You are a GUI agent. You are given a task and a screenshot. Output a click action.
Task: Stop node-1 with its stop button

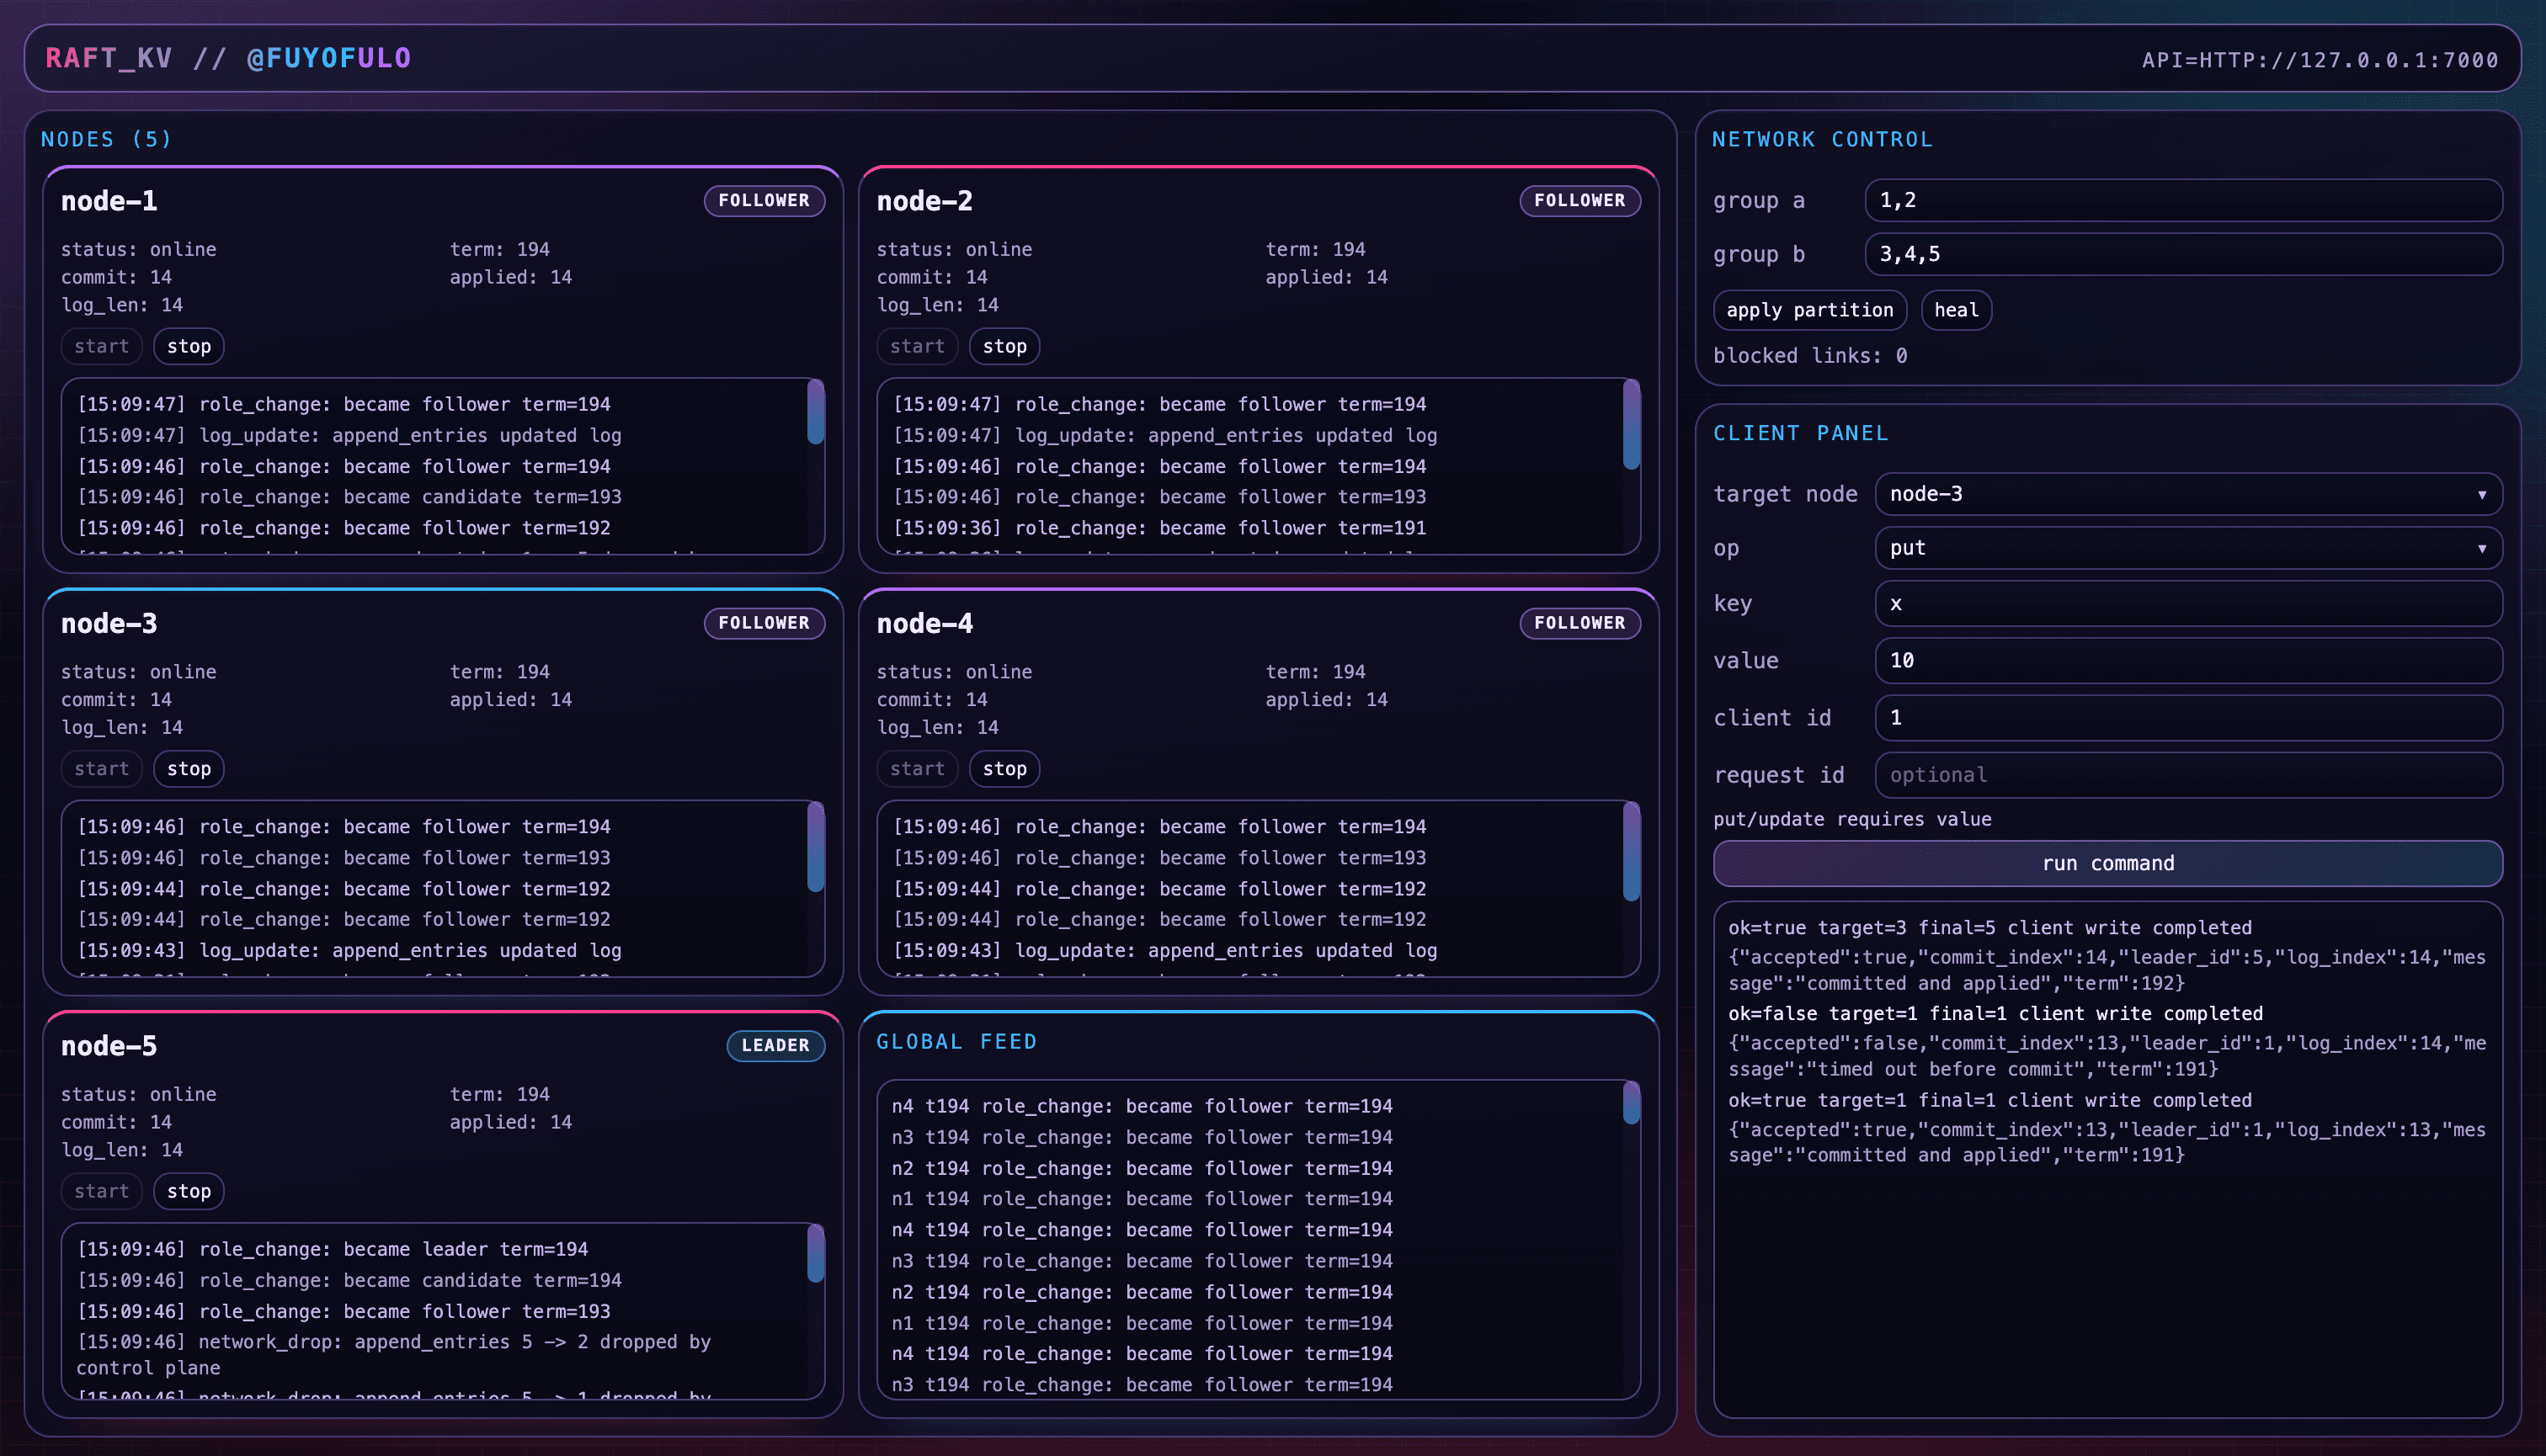coord(188,346)
